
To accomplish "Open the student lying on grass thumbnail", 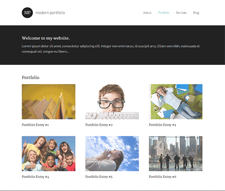I will tap(175, 102).
